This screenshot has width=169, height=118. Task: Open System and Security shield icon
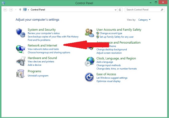point(21,33)
